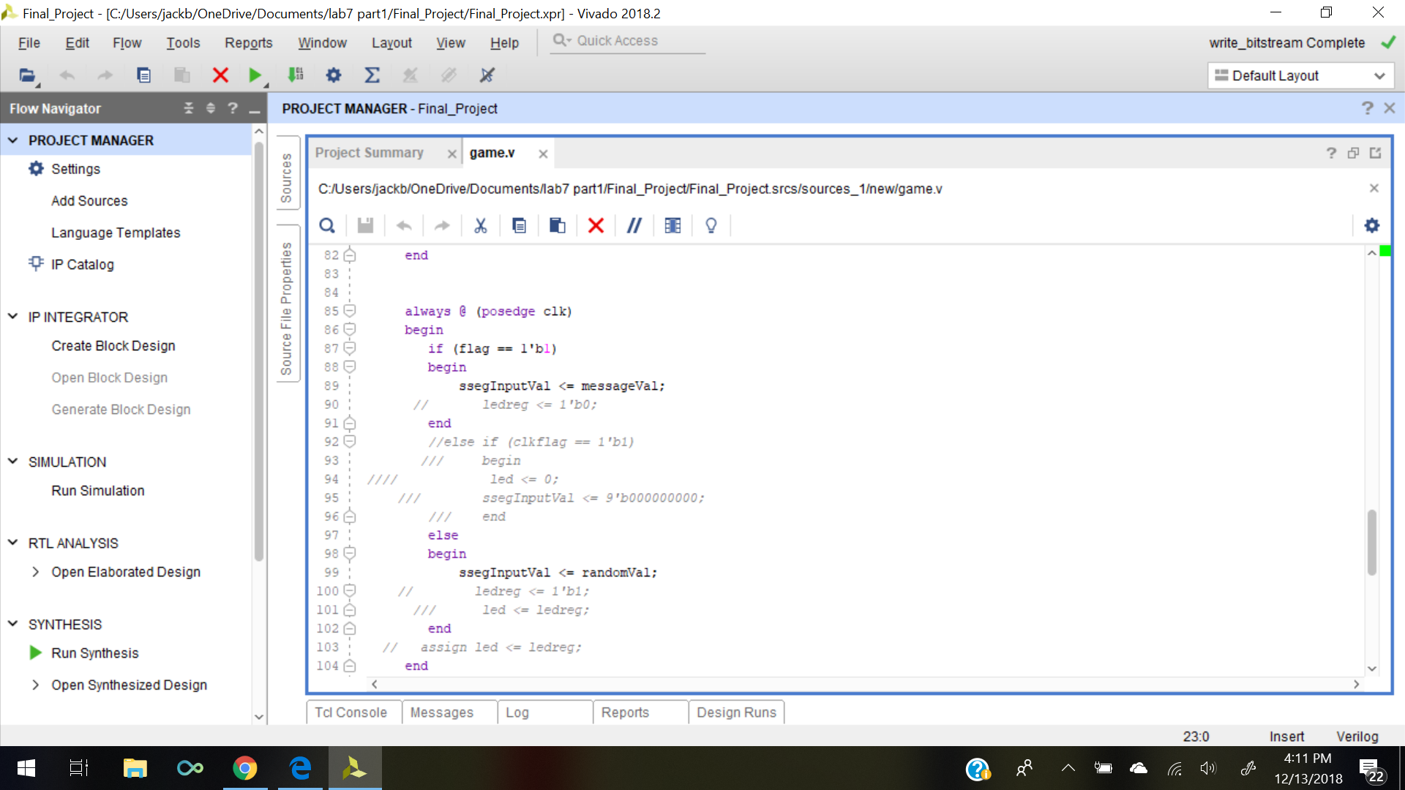Click the column selection mode icon
Image resolution: width=1405 pixels, height=790 pixels.
click(672, 226)
